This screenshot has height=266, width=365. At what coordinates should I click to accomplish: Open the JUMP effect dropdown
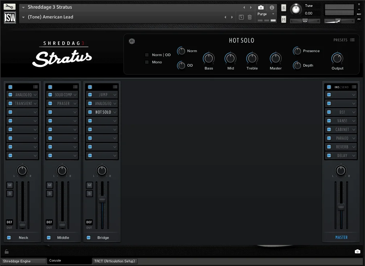[115, 95]
